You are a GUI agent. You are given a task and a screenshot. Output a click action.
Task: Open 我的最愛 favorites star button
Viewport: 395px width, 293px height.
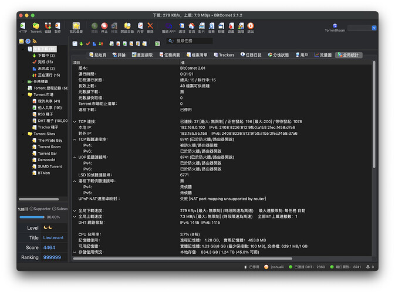click(76, 28)
